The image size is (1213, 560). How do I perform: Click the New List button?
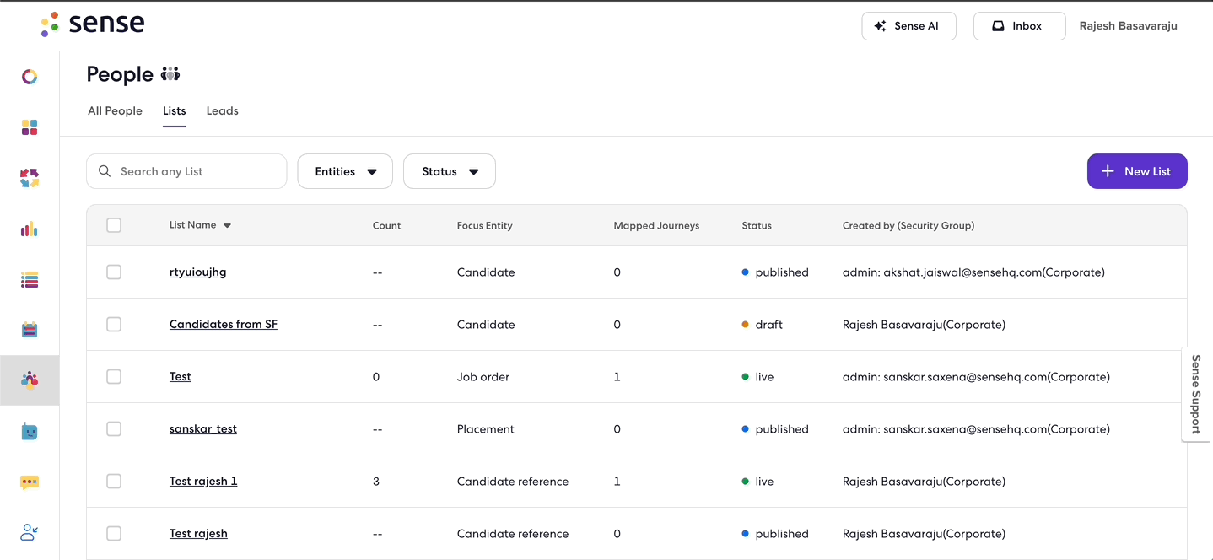click(x=1137, y=171)
